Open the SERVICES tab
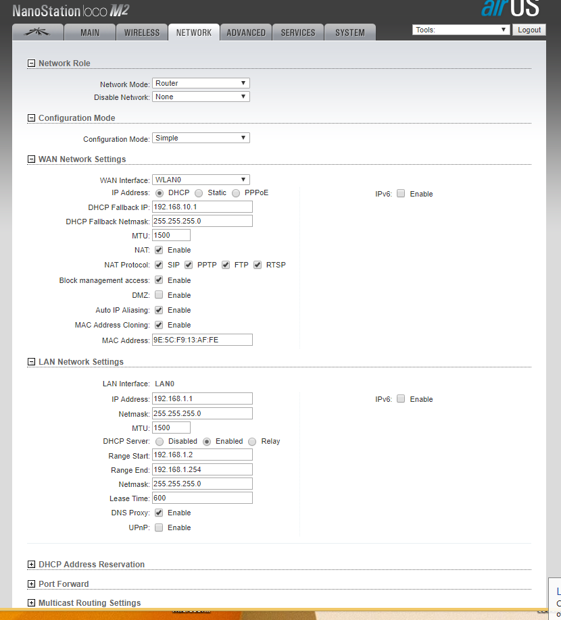561x620 pixels. (x=298, y=32)
